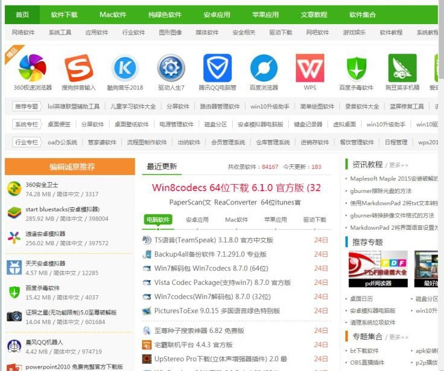Open the 仓库管理系统 link
The height and width of the screenshot is (371, 444).
point(273,142)
